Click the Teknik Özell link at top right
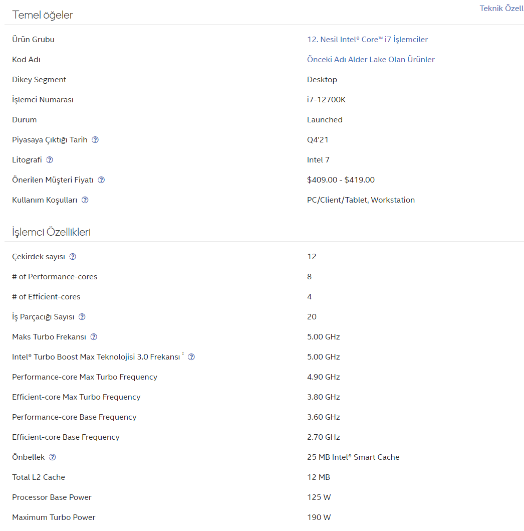 [x=501, y=9]
